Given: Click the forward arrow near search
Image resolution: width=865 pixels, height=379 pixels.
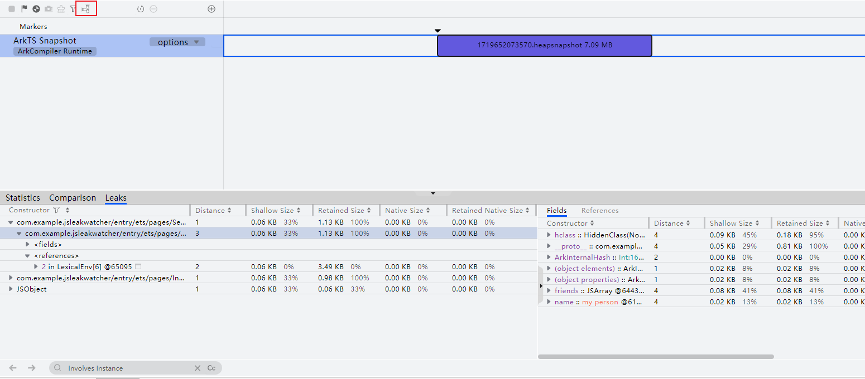Looking at the screenshot, I should click(32, 368).
